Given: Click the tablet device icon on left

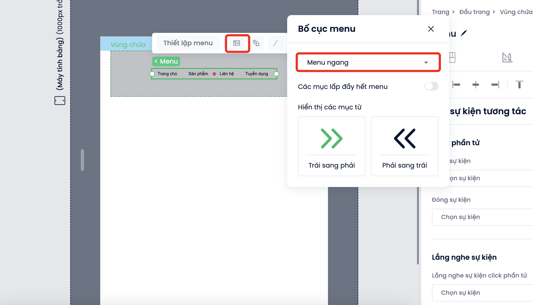Looking at the screenshot, I should 60,100.
